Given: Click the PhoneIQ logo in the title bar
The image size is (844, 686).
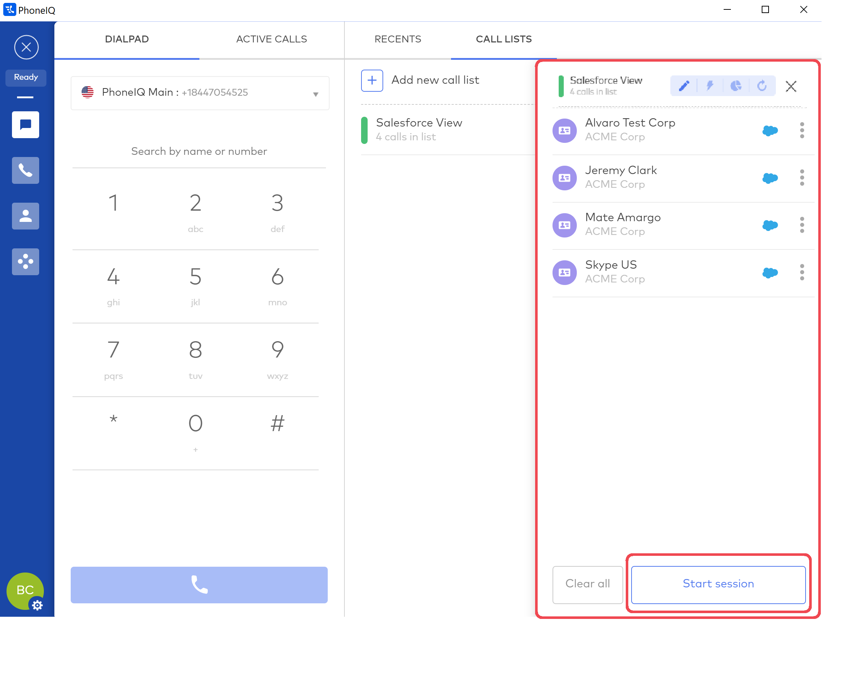Looking at the screenshot, I should 9,9.
